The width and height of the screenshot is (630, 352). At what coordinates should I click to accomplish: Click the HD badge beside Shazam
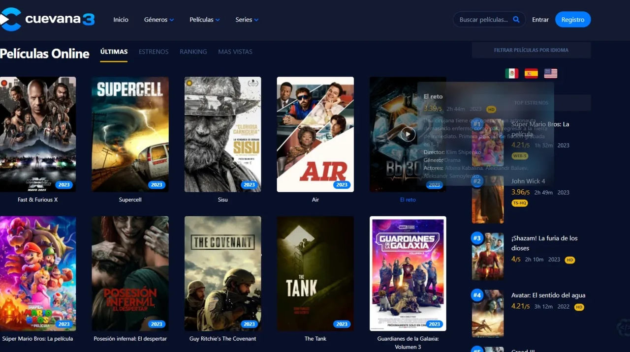click(x=569, y=260)
